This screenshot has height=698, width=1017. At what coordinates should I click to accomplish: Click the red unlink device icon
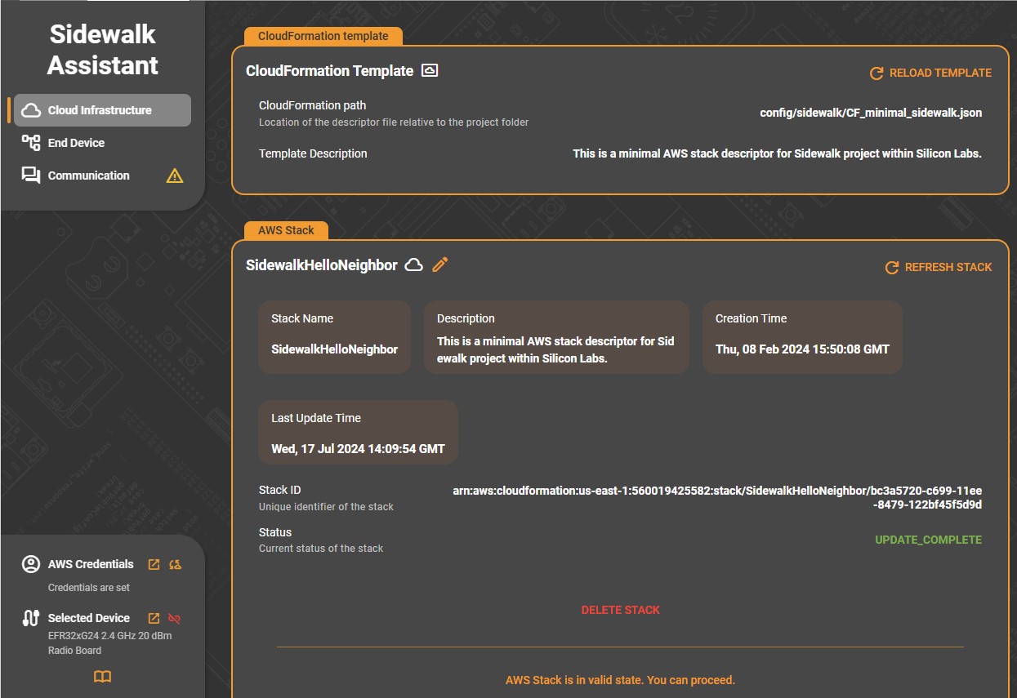pyautogui.click(x=174, y=618)
